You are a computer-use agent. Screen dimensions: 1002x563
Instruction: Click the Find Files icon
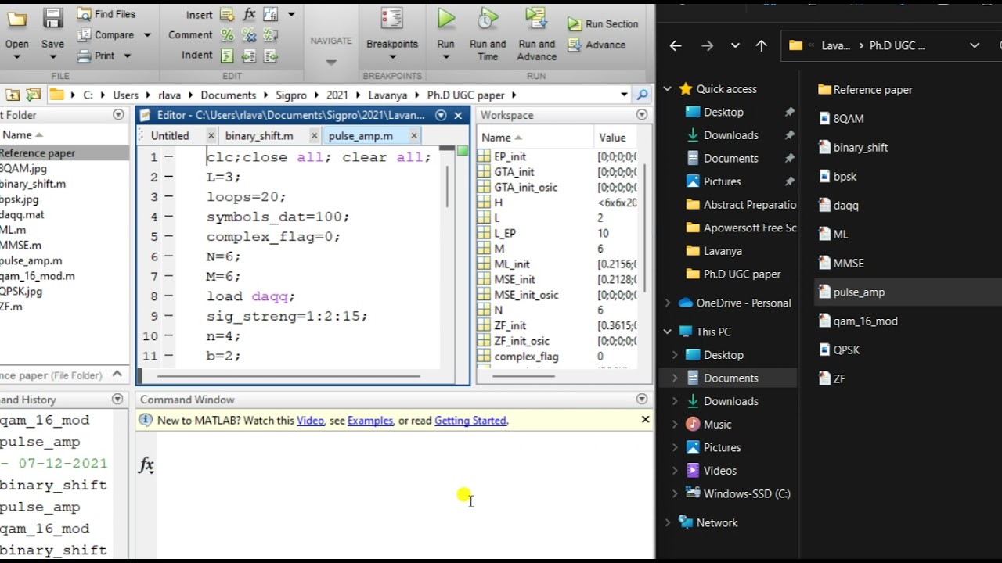[85, 14]
